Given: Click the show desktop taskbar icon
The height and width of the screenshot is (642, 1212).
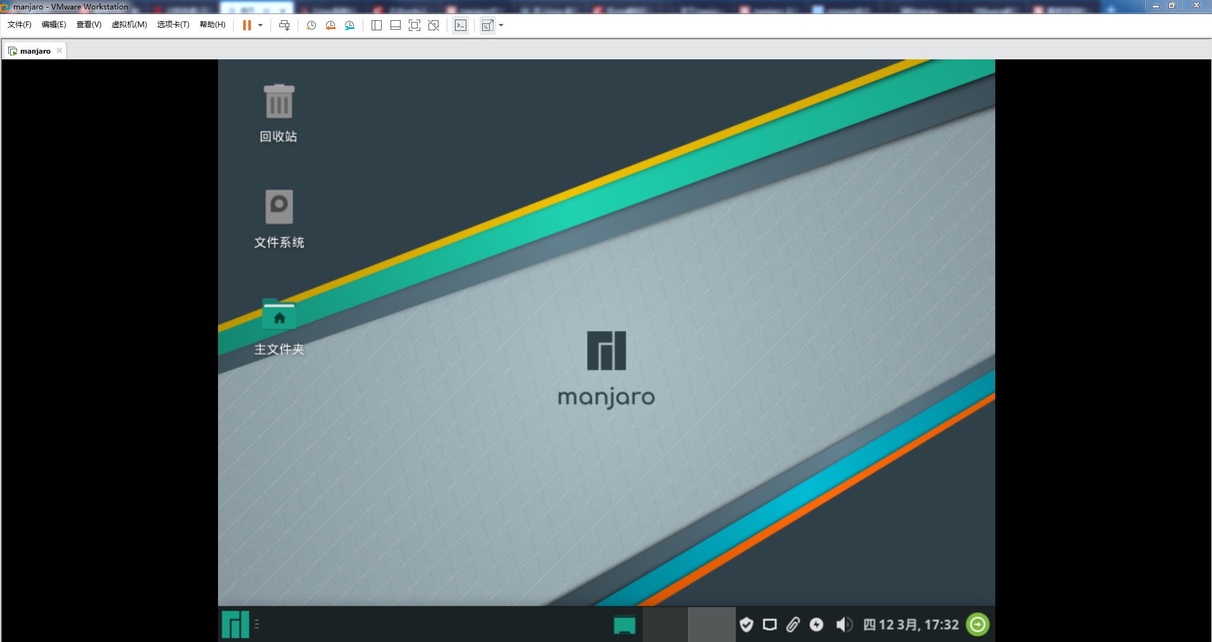Looking at the screenshot, I should point(624,625).
